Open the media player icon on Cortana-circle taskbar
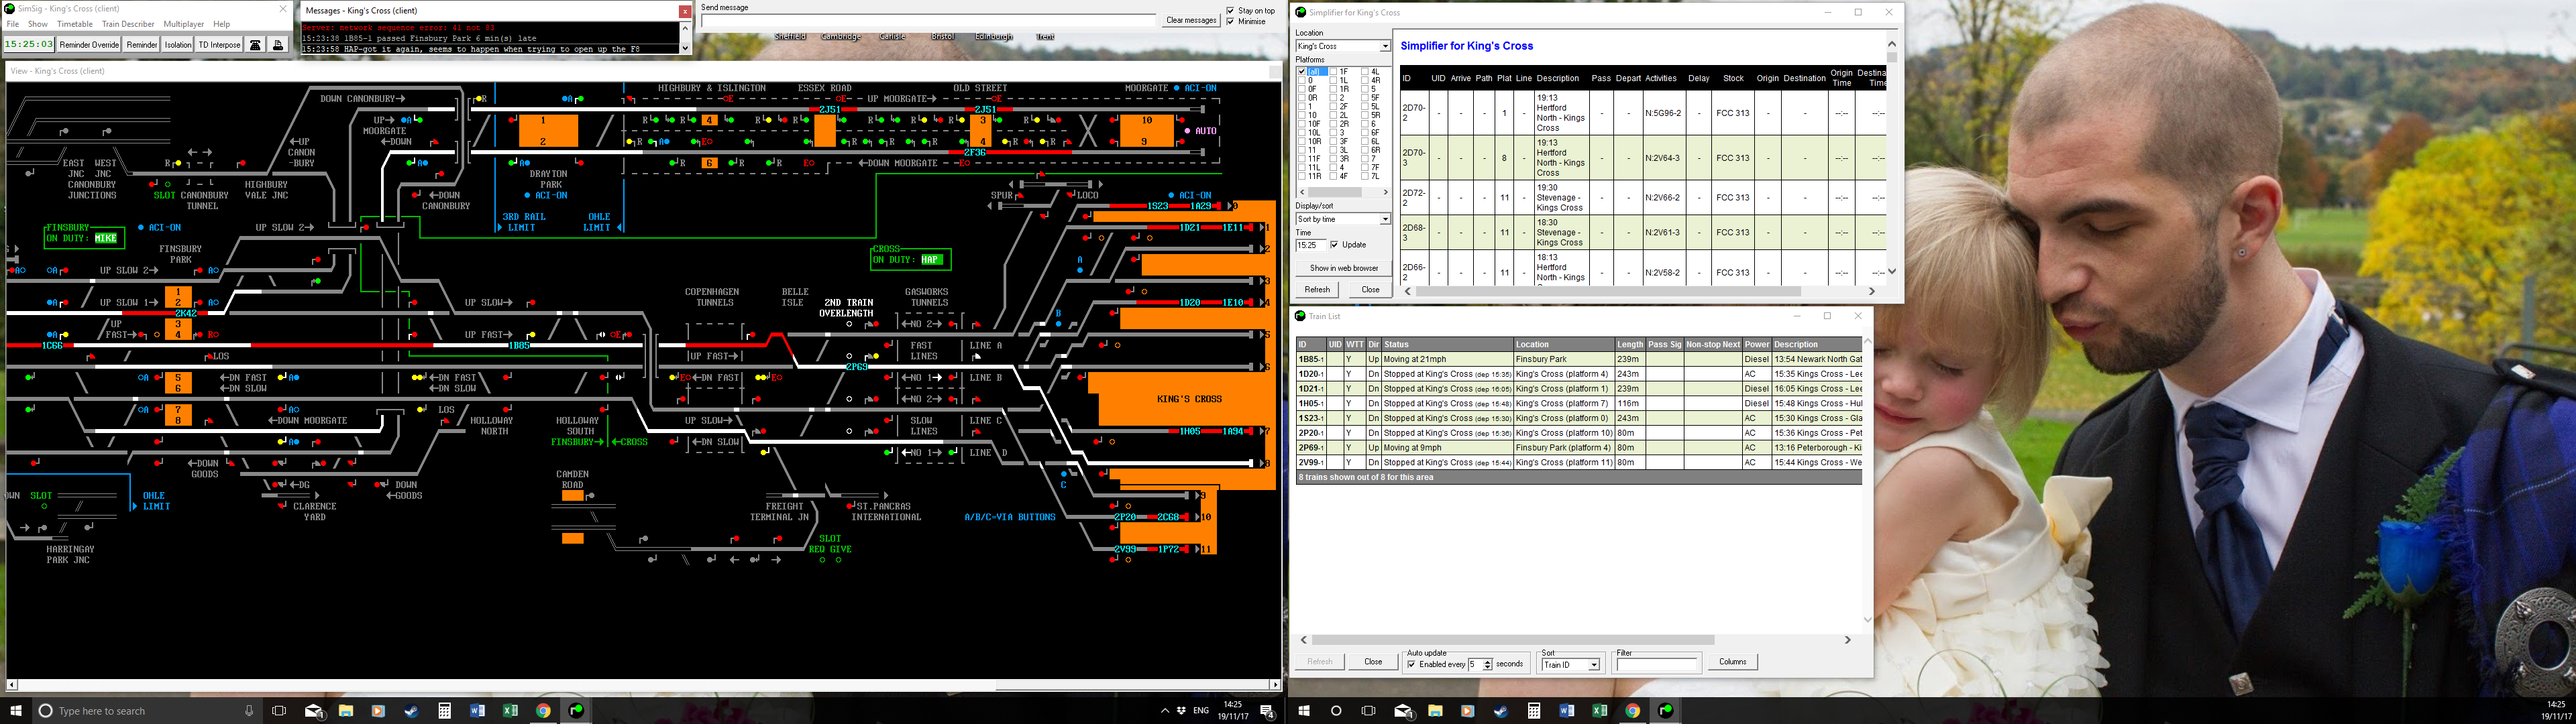The image size is (2576, 724). tap(1468, 711)
